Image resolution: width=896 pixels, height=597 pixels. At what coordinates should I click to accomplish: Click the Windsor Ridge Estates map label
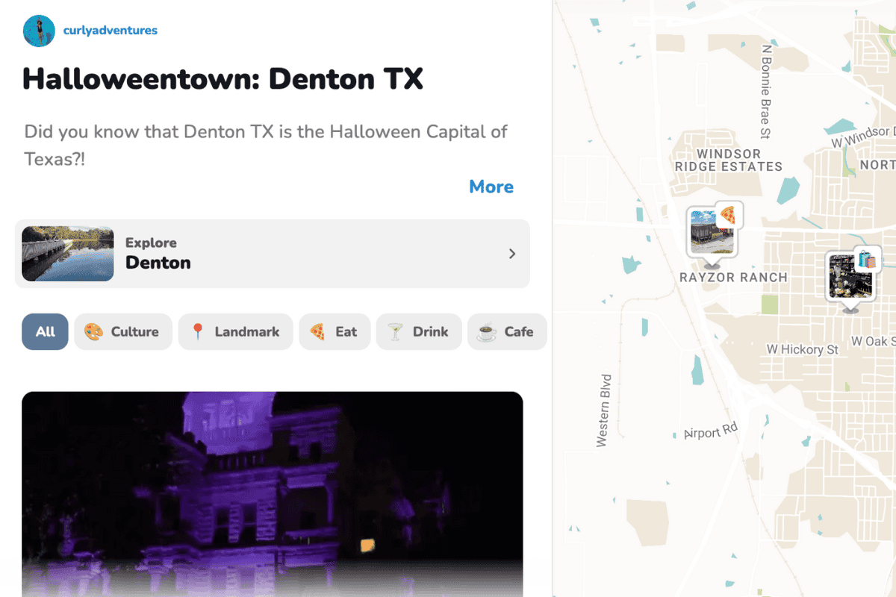[728, 160]
